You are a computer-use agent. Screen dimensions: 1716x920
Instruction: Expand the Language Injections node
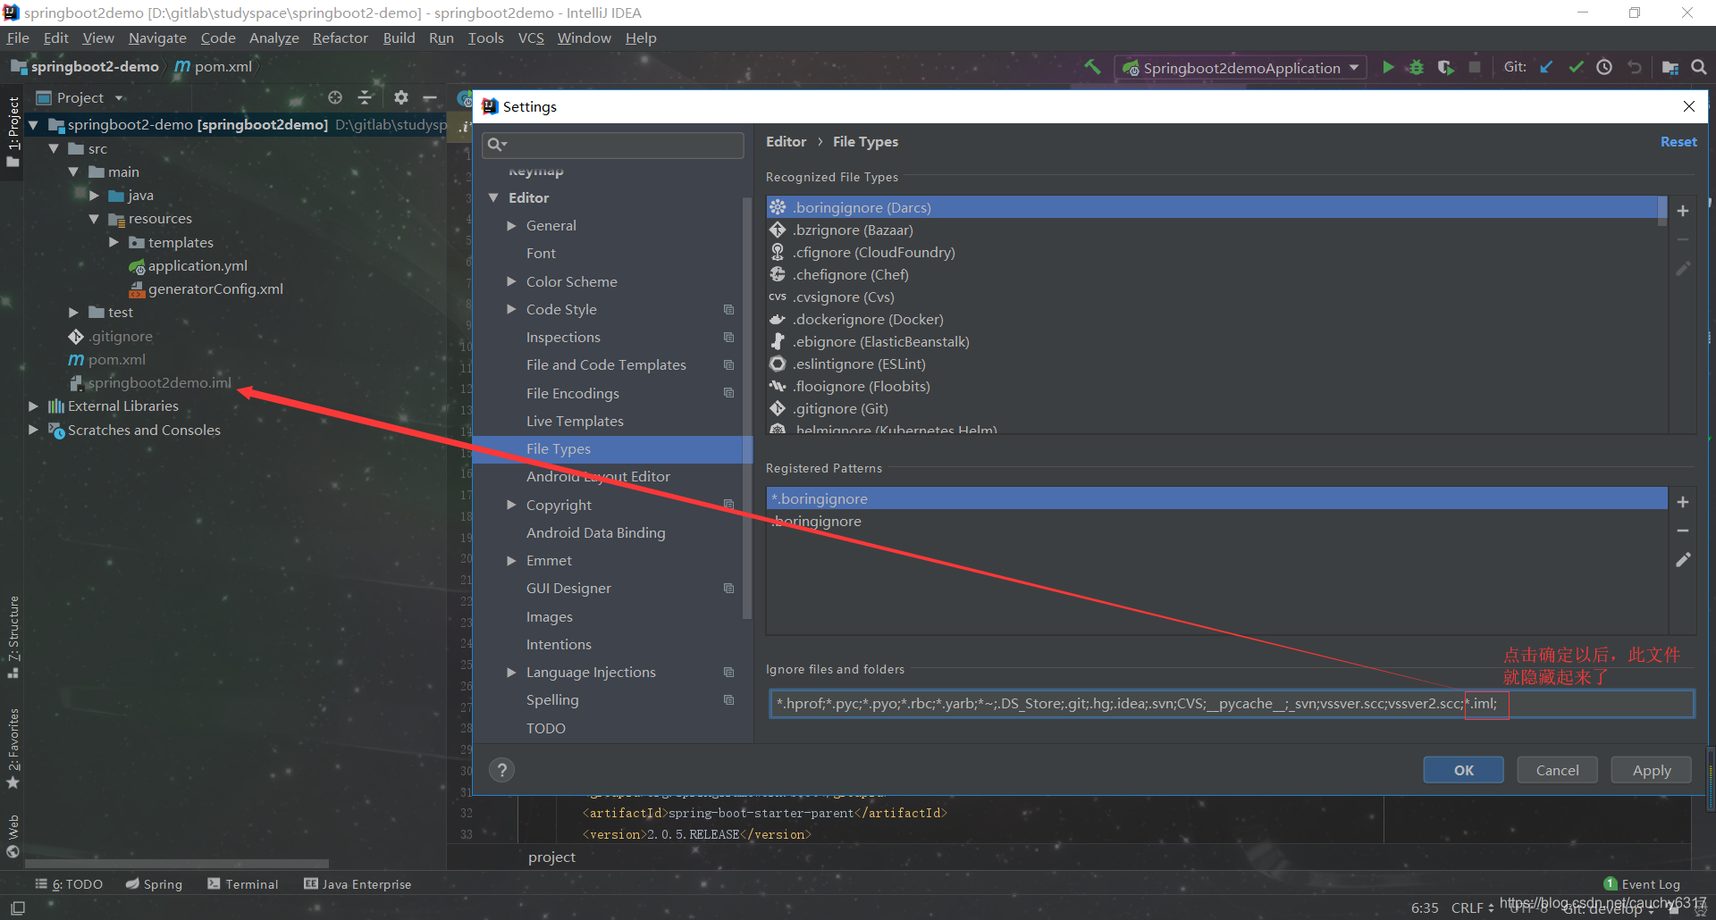coord(512,672)
